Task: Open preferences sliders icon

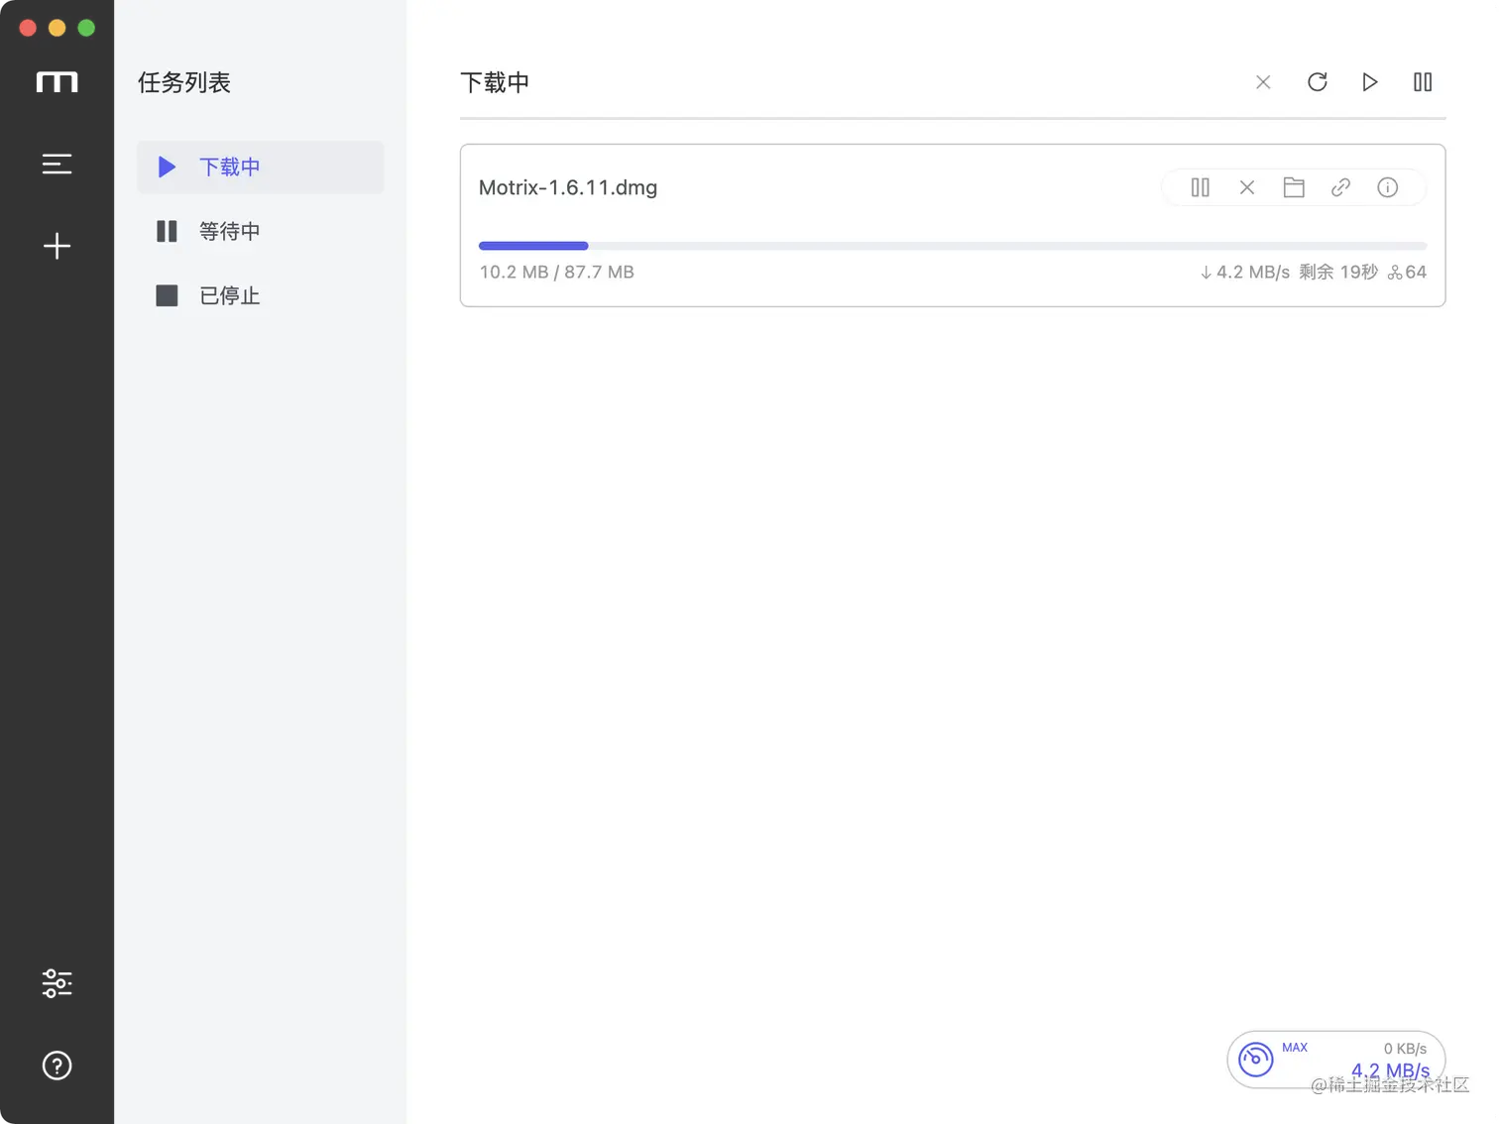Action: coord(57,982)
